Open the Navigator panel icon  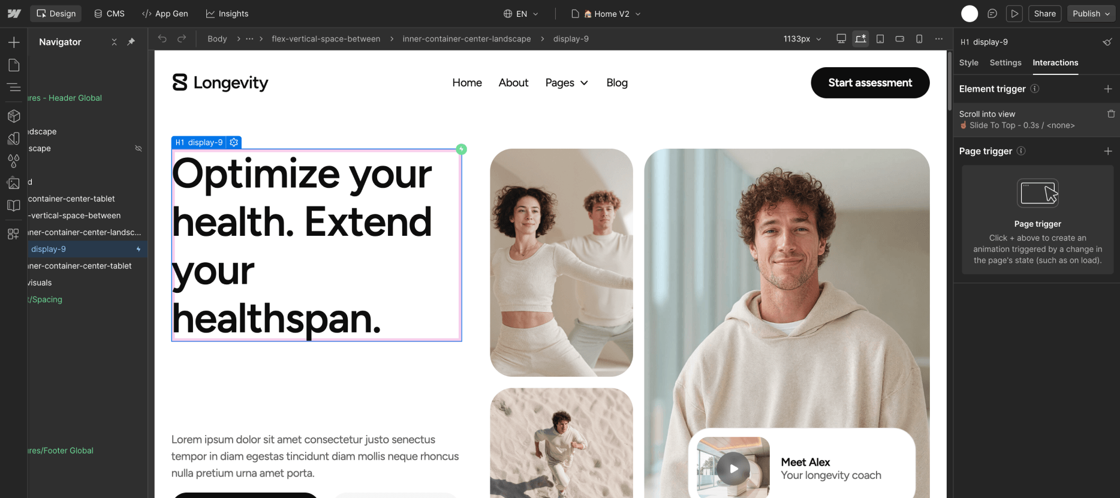[x=14, y=88]
